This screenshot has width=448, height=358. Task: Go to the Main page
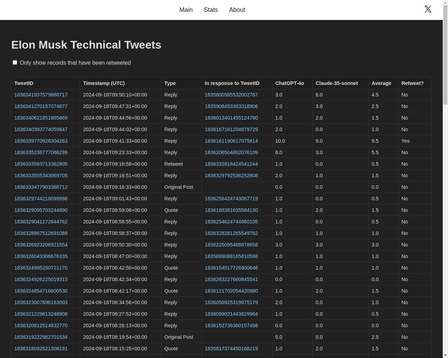[x=186, y=10]
